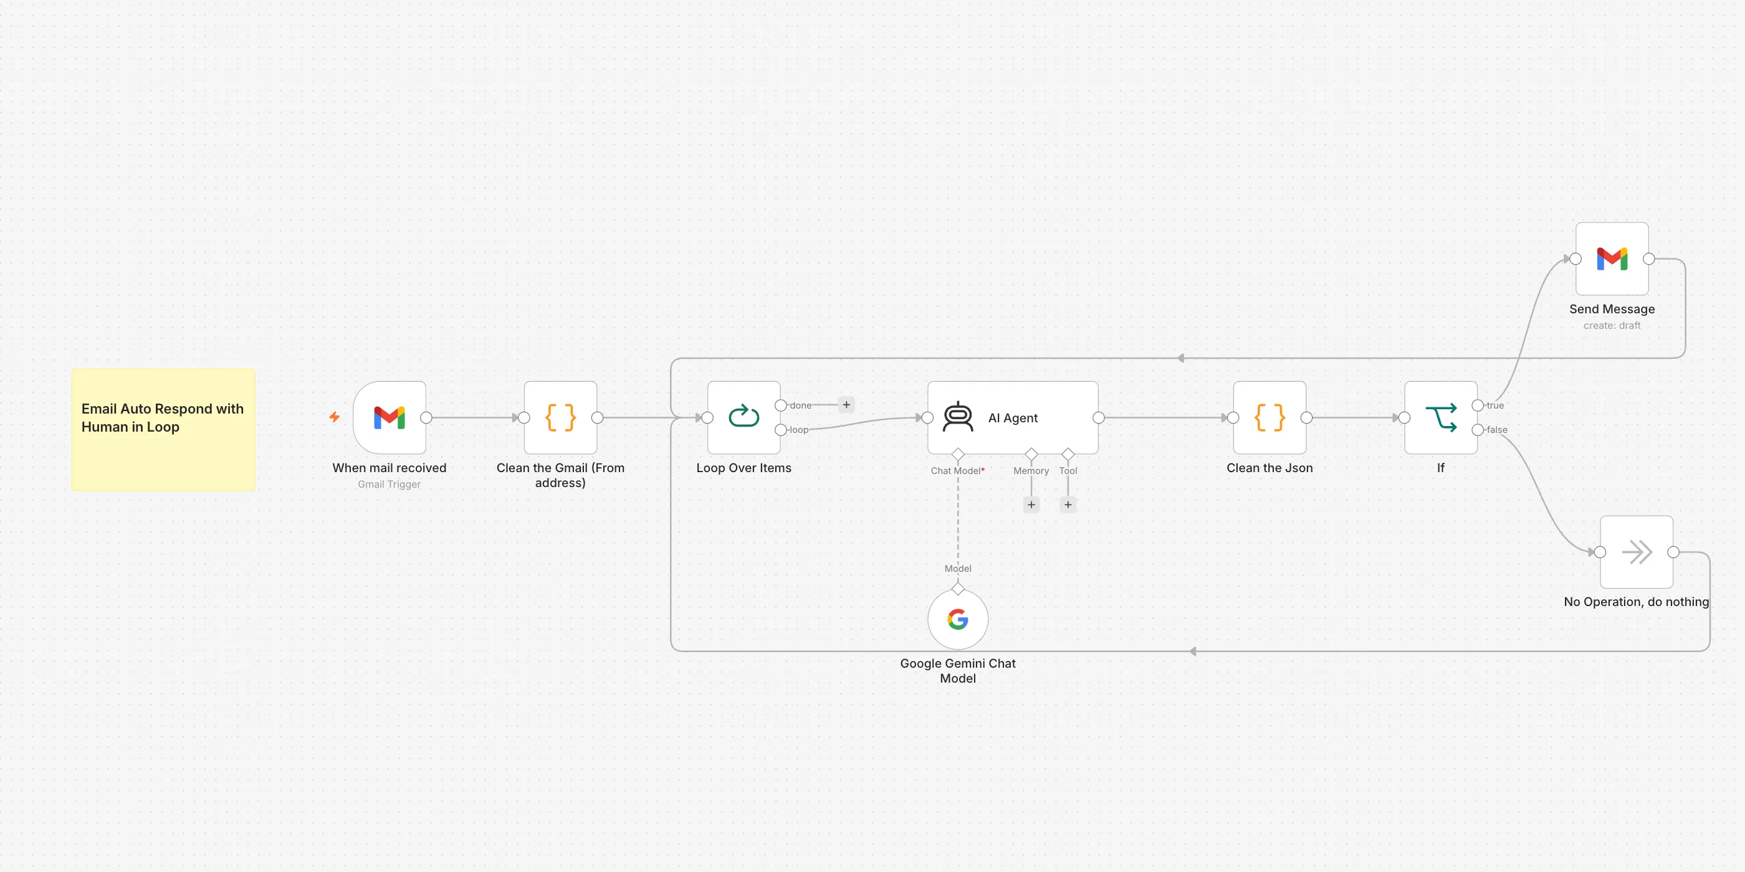This screenshot has height=872, width=1745.
Task: Click the Send Message output connector circle
Action: 1649,258
